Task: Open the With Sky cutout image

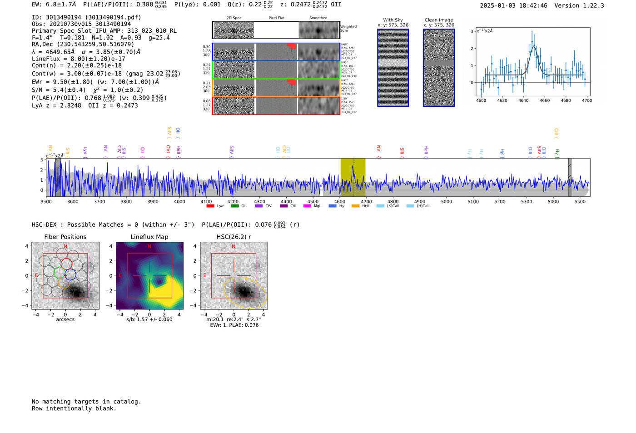Action: click(x=393, y=68)
